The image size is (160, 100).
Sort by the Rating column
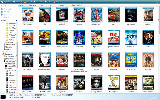pyautogui.click(x=65, y=5)
